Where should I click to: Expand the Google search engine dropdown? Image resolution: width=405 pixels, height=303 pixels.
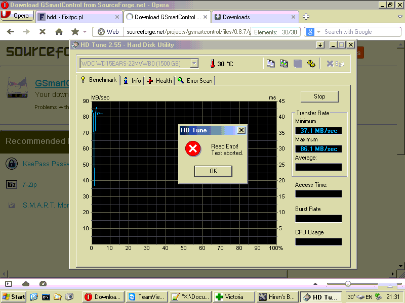coord(318,32)
